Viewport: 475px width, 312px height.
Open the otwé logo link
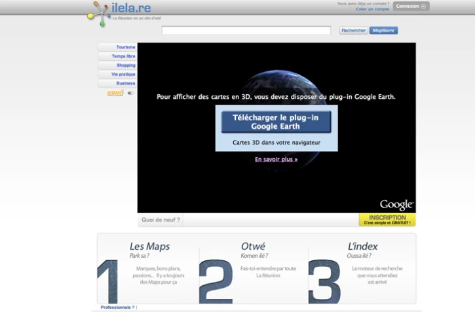coord(115,92)
